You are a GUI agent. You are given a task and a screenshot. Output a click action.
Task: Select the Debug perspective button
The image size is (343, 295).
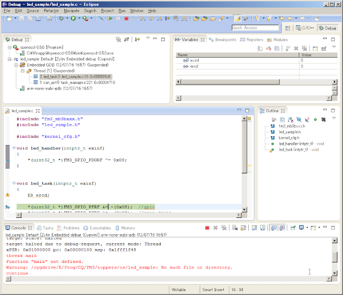pos(327,28)
